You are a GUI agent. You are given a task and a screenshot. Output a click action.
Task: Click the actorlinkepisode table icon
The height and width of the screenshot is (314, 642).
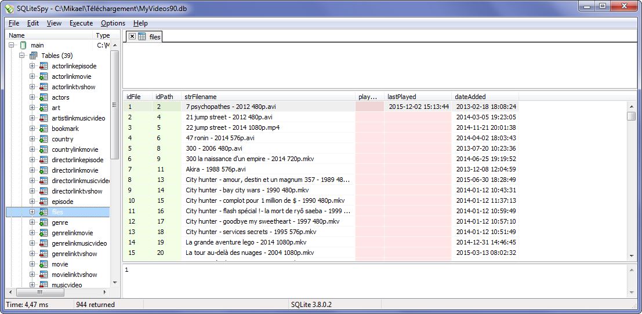click(x=43, y=66)
